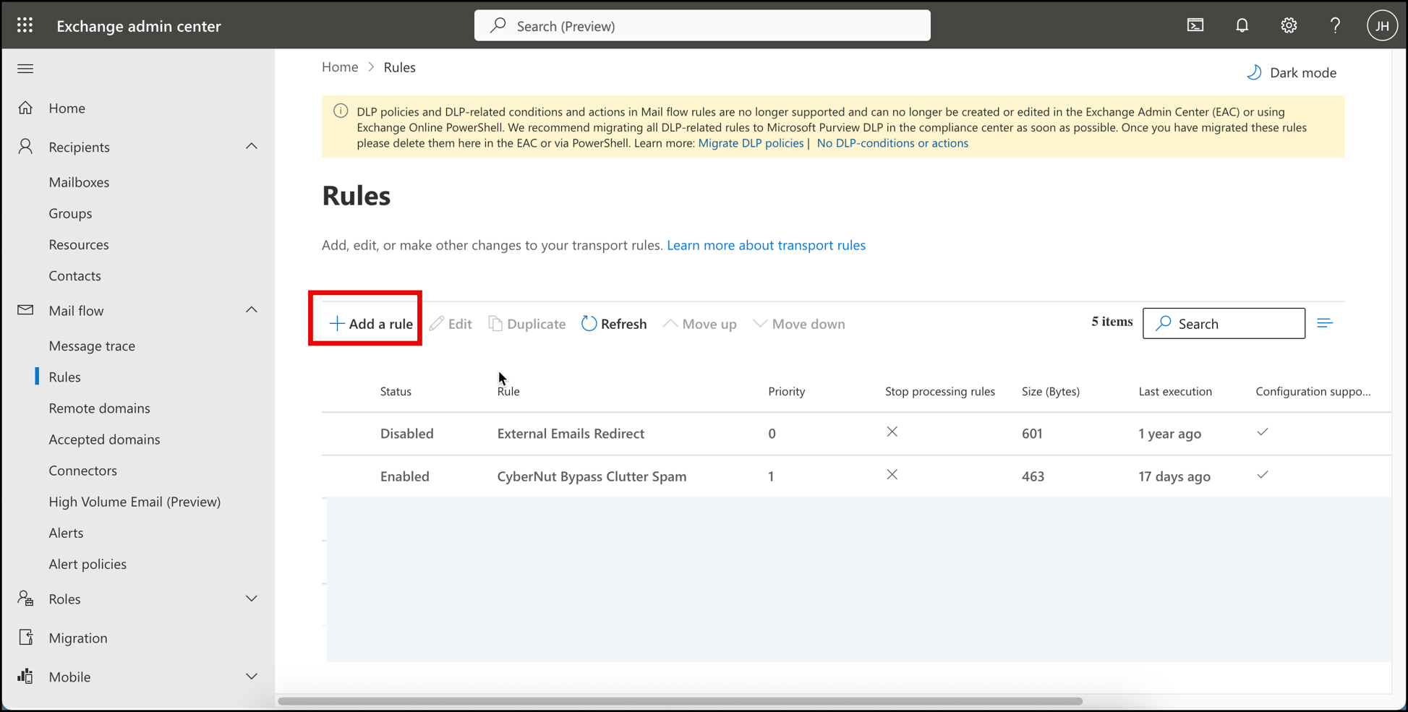1408x712 pixels.
Task: Refresh the rules list
Action: coord(613,323)
